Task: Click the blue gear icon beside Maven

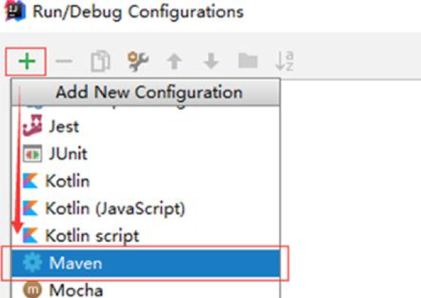Action: 30,263
